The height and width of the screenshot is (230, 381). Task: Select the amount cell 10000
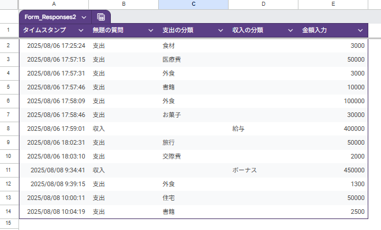click(x=333, y=87)
